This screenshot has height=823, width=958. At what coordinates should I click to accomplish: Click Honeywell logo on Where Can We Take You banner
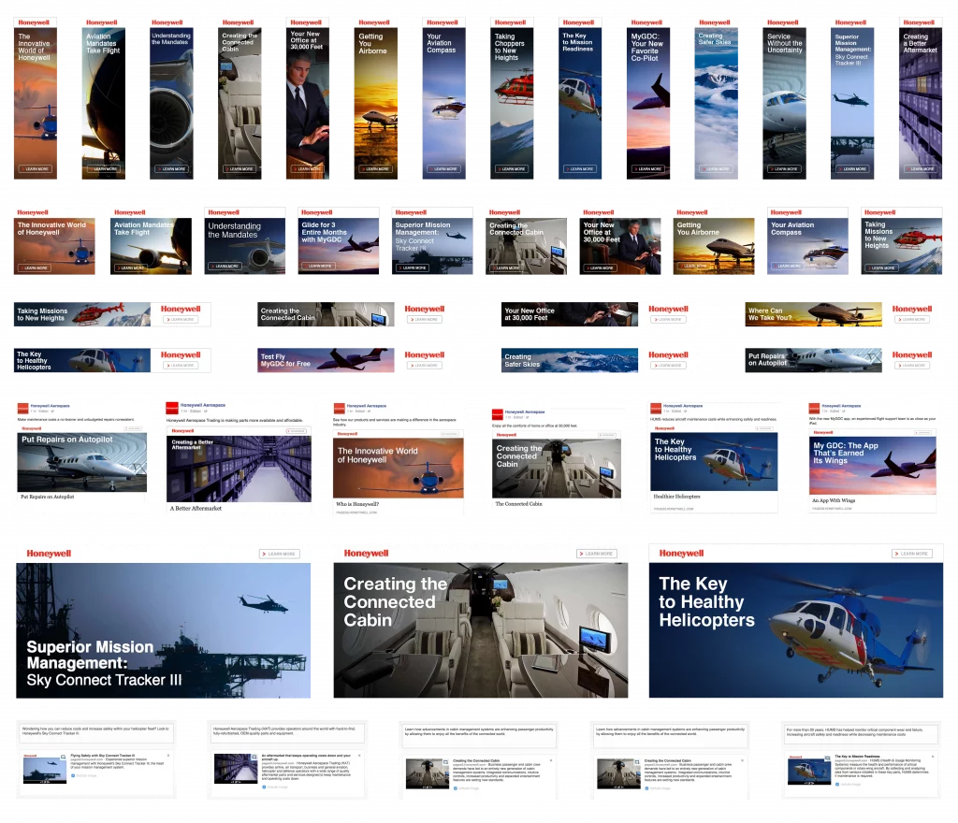point(911,309)
